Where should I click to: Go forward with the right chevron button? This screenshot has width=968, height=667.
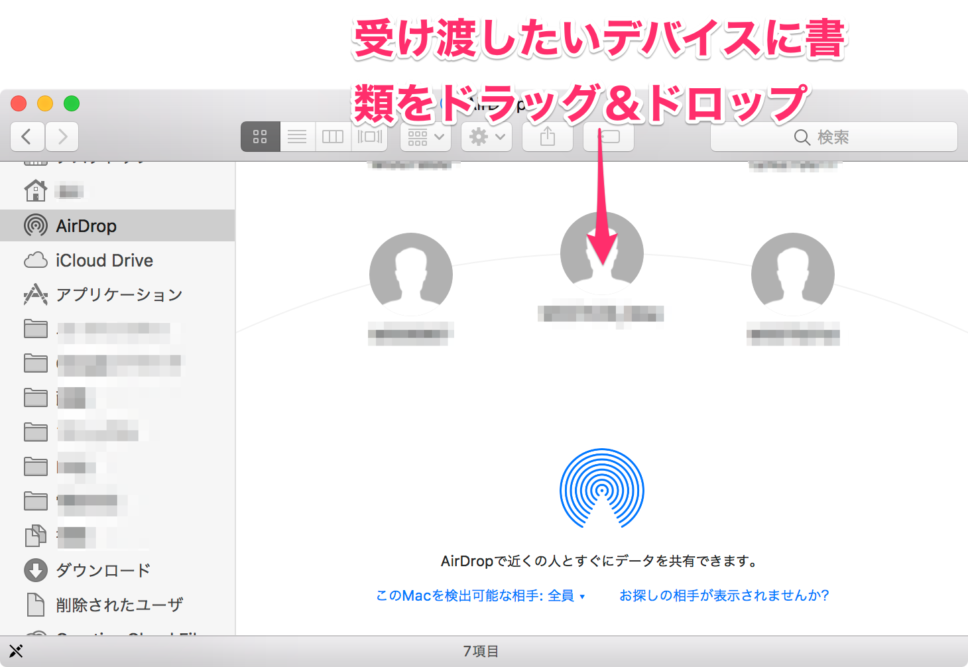click(x=62, y=137)
